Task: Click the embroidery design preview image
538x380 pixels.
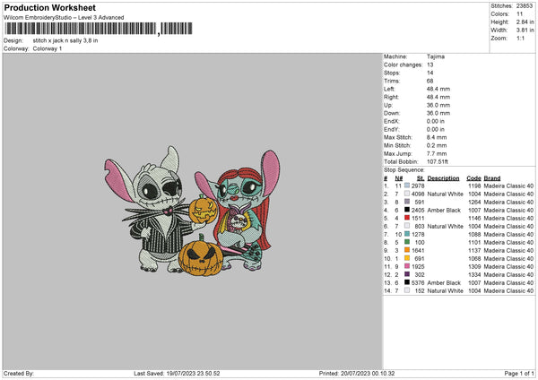Action: [192, 211]
